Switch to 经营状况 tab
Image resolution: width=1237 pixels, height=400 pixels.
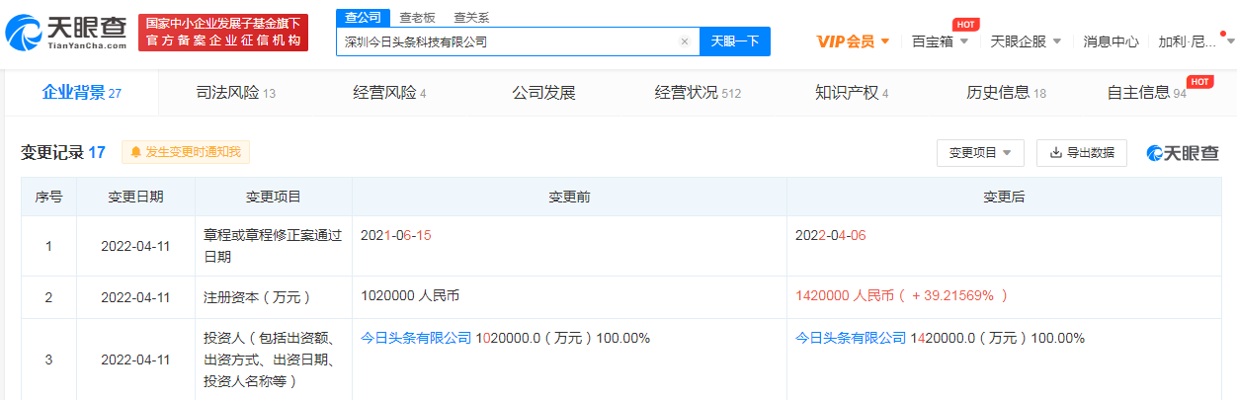click(x=698, y=93)
